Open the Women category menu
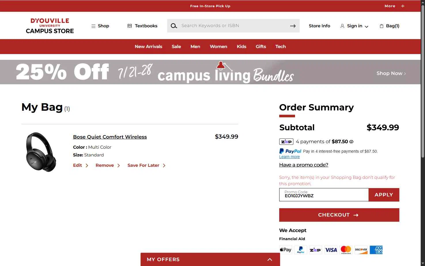This screenshot has width=425, height=266. pos(218,47)
